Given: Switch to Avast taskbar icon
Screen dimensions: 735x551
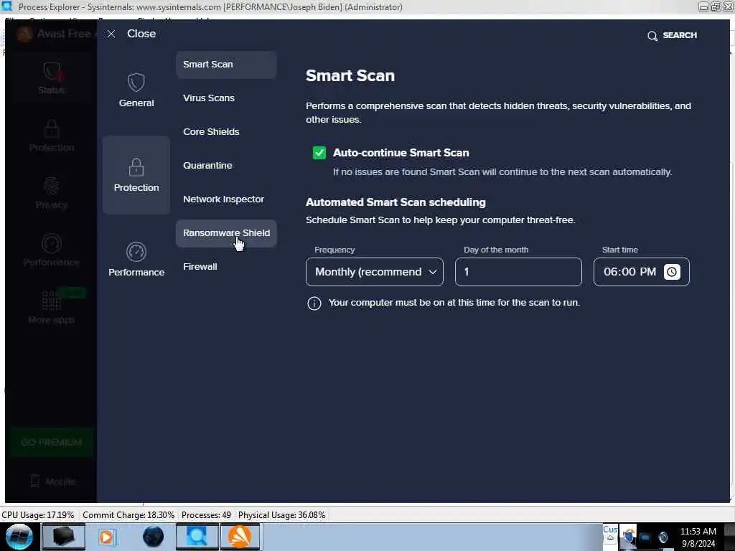Looking at the screenshot, I should point(240,537).
